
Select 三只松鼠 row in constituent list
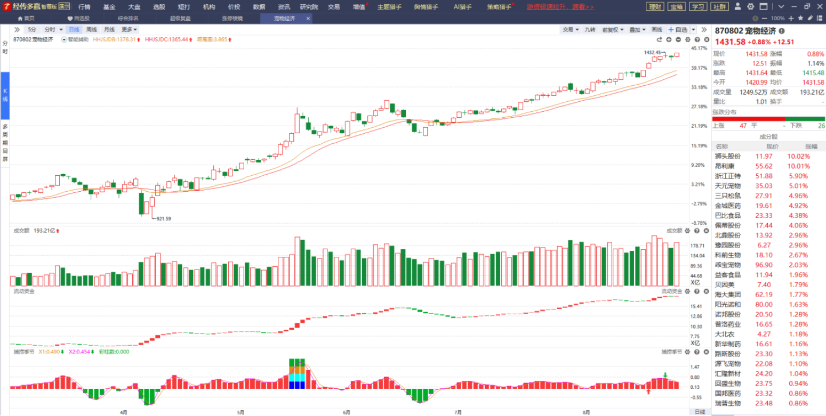point(768,195)
